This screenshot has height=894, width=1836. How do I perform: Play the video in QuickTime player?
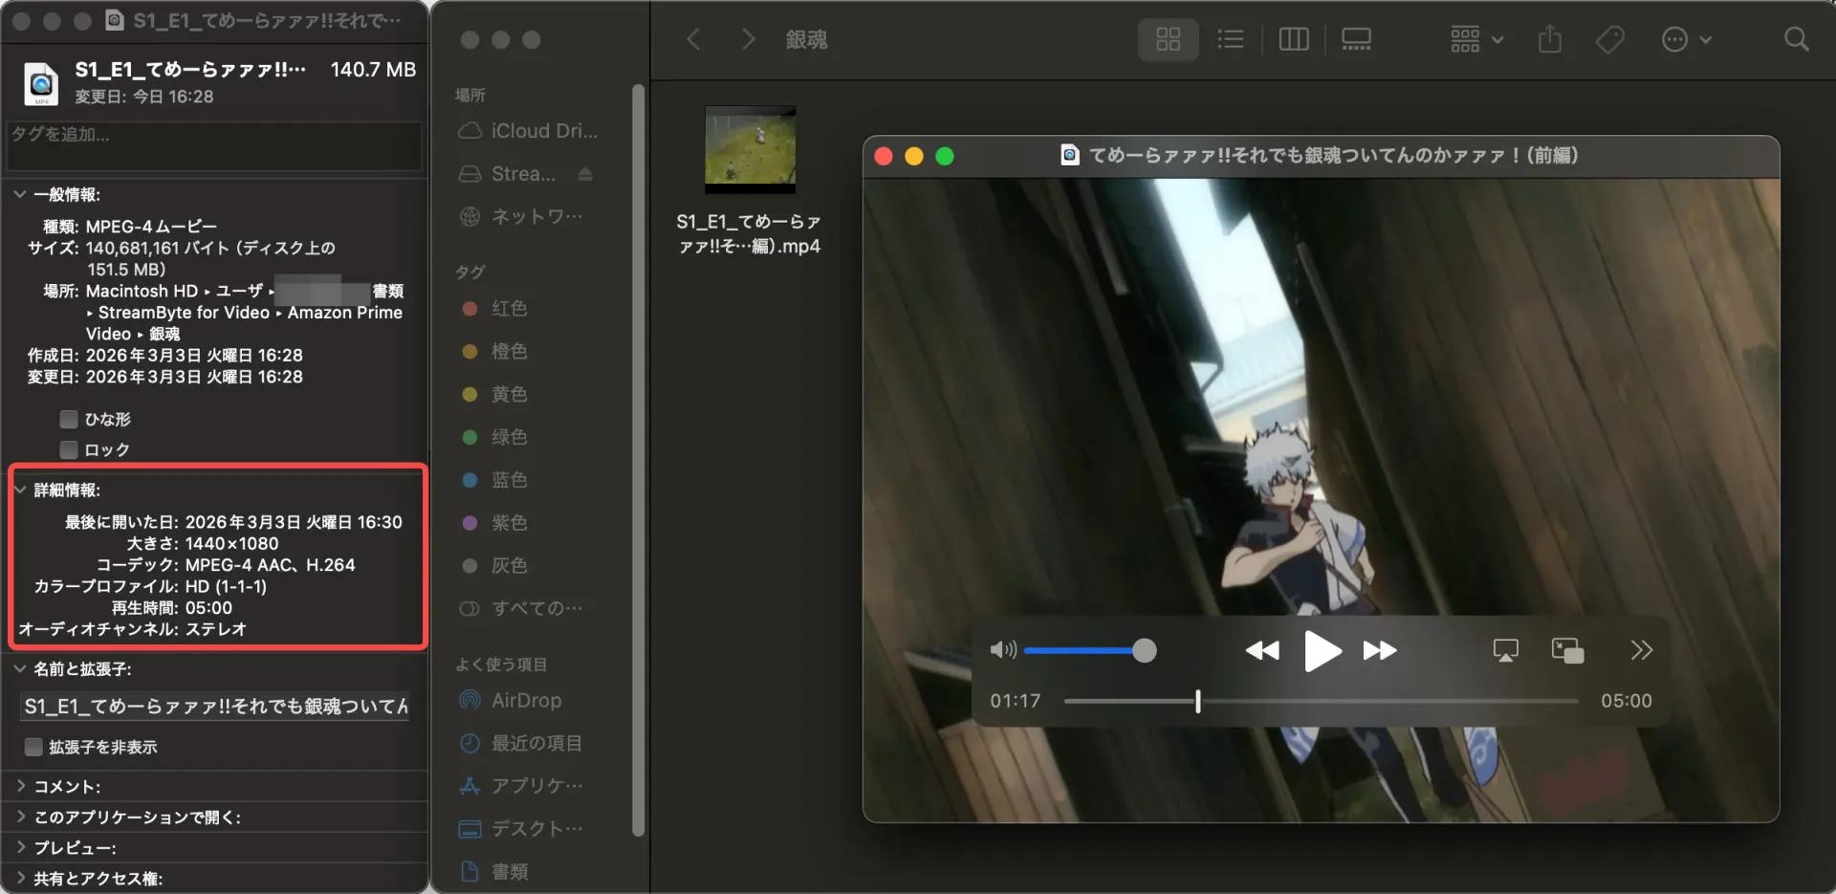(1322, 651)
